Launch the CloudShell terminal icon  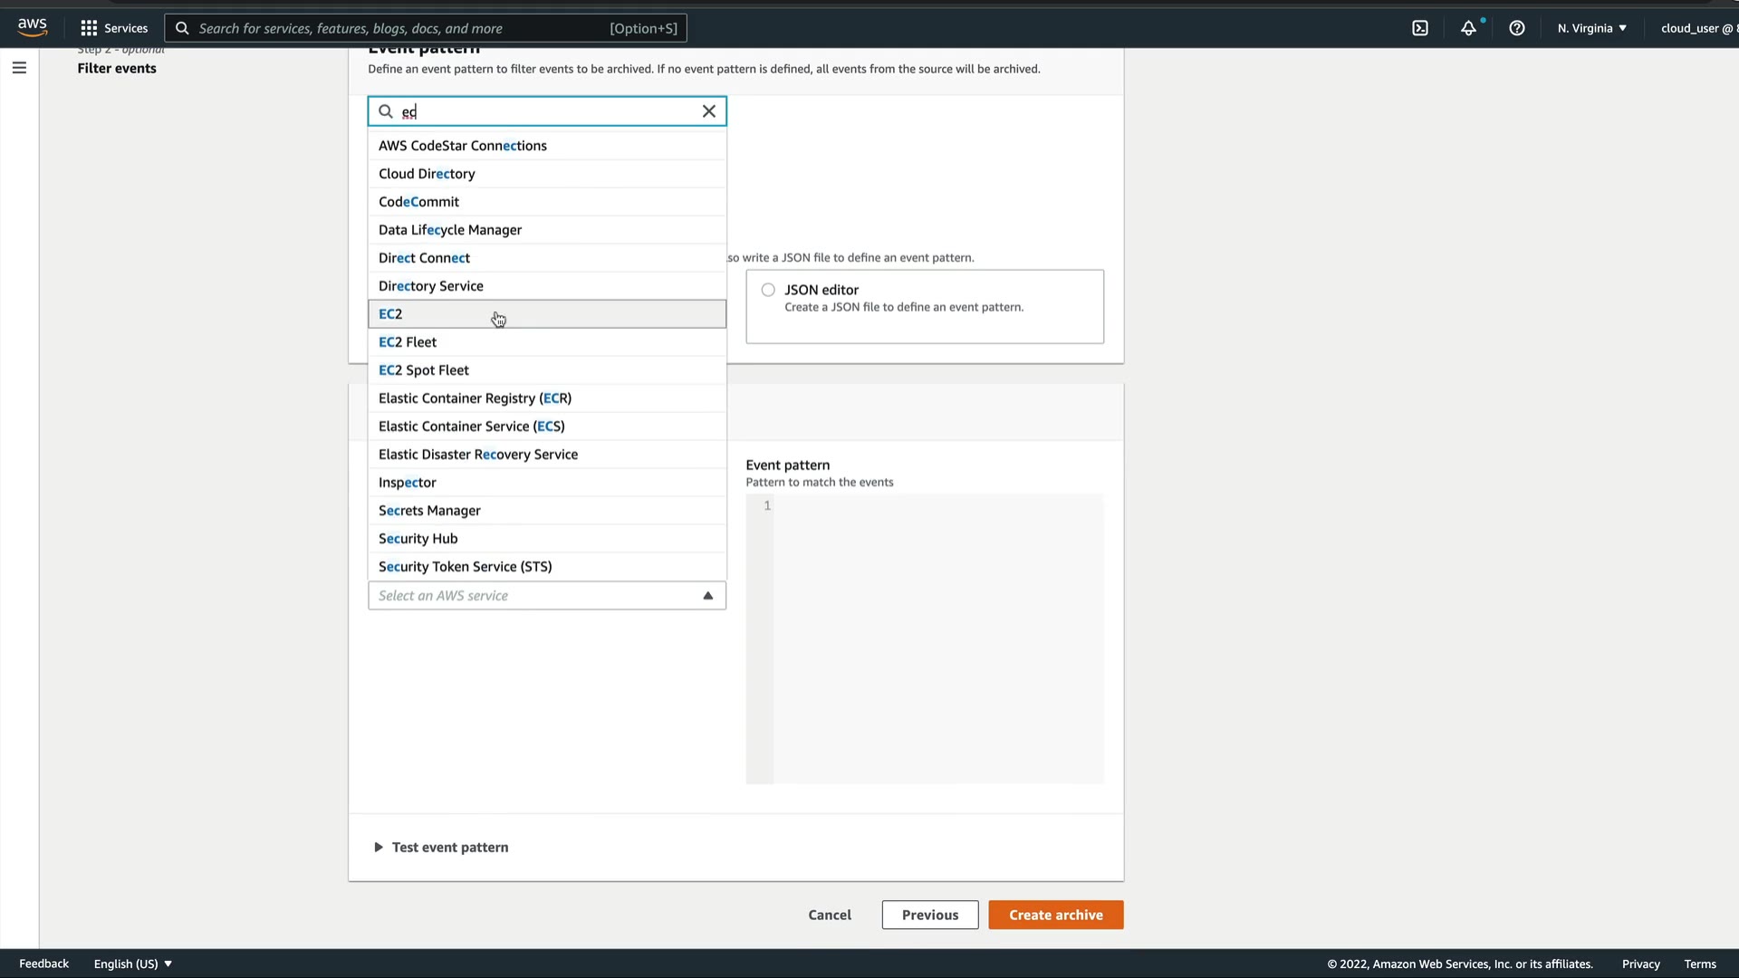point(1420,28)
